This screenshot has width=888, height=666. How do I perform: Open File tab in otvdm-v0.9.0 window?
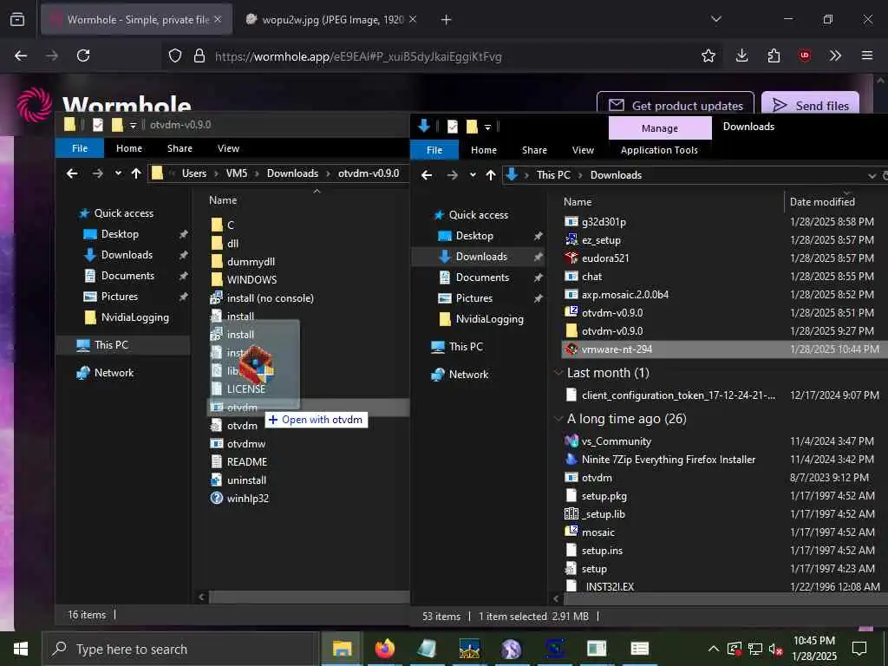pos(80,148)
